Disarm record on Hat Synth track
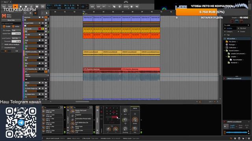 pyautogui.click(x=39, y=29)
